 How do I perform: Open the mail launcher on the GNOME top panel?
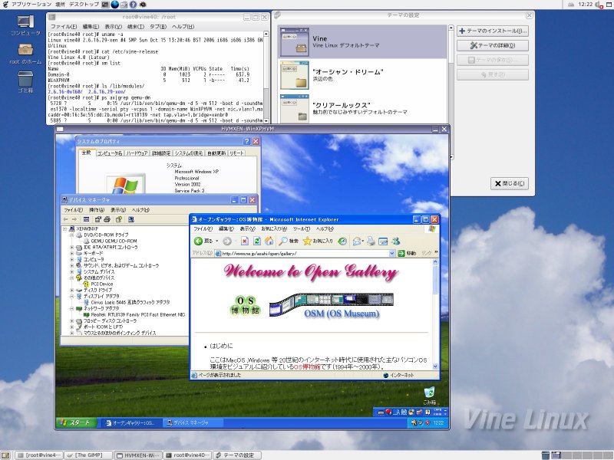coord(124,5)
